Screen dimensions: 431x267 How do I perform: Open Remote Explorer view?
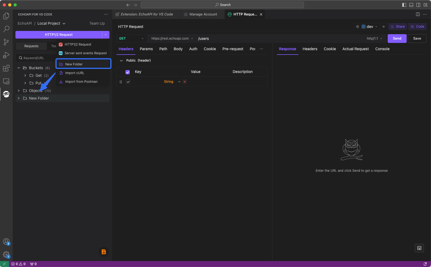[x=6, y=81]
